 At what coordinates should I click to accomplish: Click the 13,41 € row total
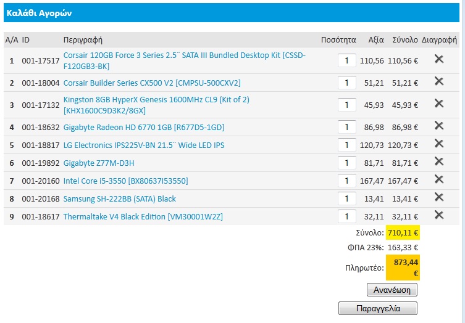[405, 198]
